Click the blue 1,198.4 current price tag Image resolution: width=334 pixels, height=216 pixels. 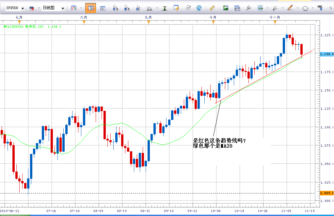[327, 54]
